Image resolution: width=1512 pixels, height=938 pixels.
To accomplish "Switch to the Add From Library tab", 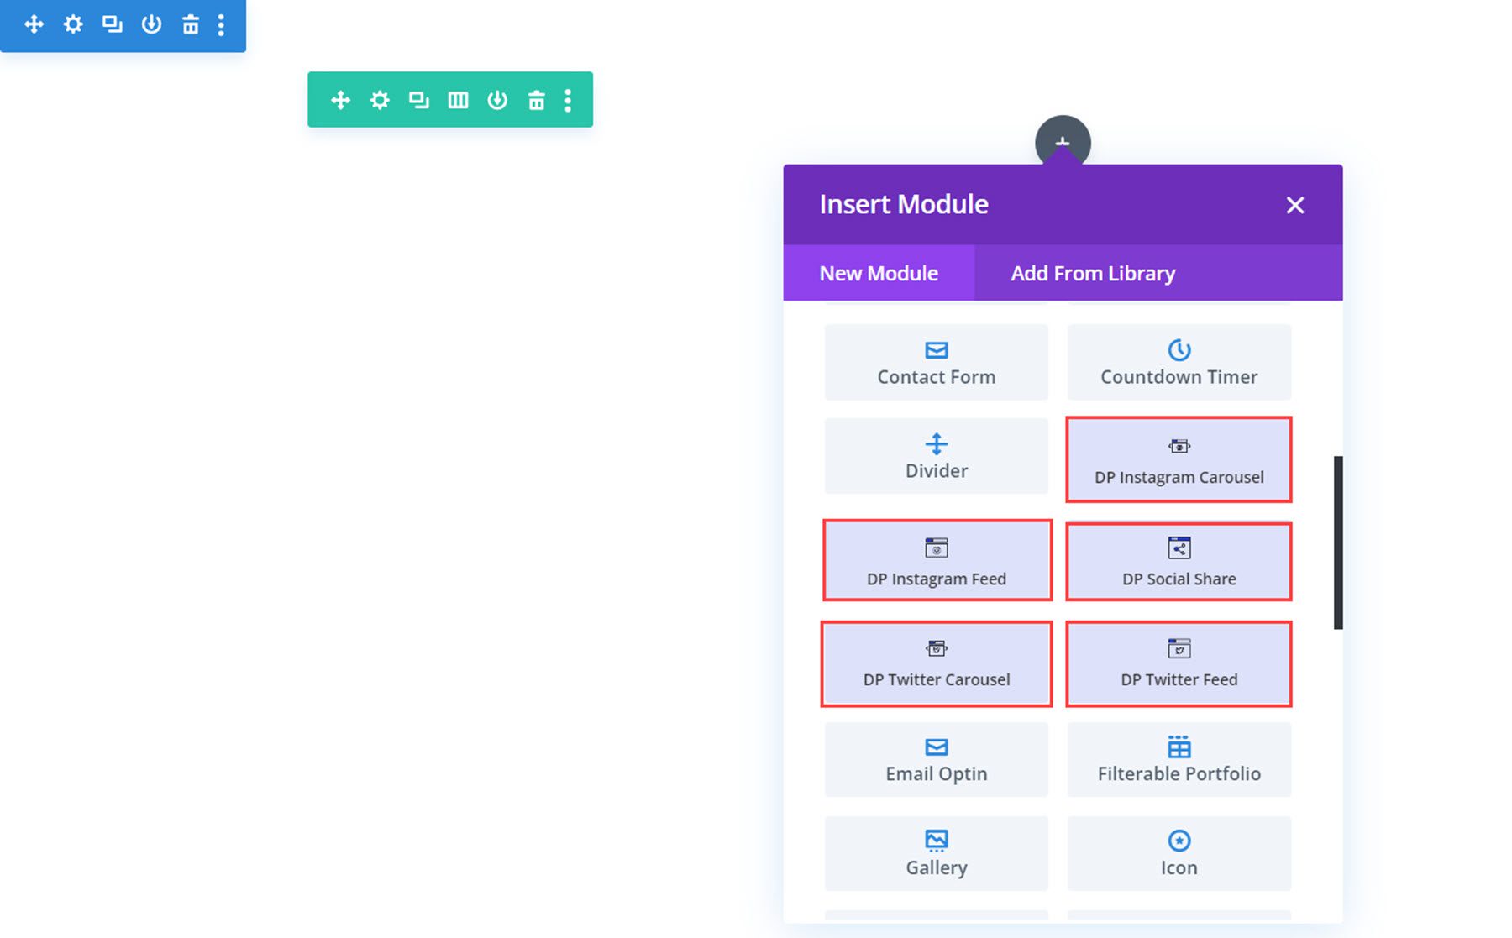I will coord(1092,273).
